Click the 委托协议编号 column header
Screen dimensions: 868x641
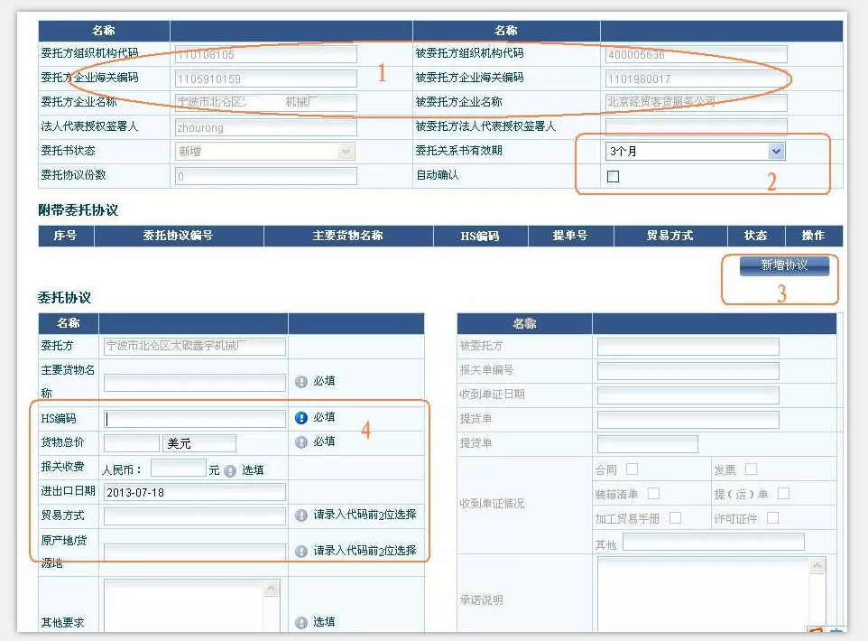pyautogui.click(x=178, y=236)
